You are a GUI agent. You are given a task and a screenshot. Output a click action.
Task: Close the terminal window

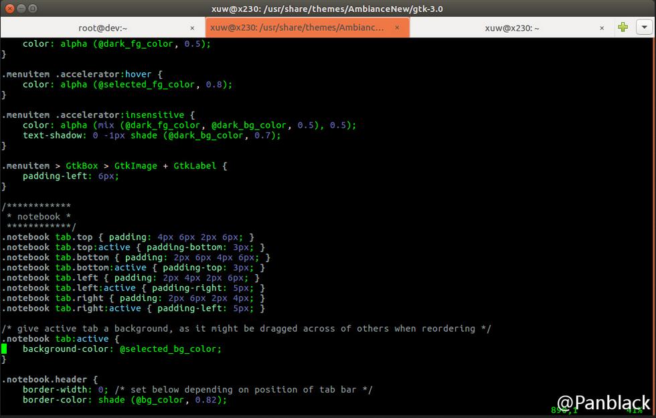(8, 9)
